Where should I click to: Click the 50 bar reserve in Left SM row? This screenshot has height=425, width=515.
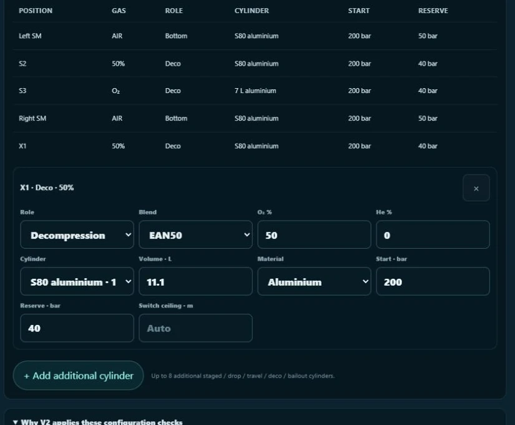point(428,36)
